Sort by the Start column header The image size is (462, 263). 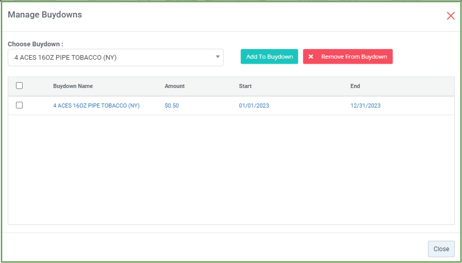[245, 86]
